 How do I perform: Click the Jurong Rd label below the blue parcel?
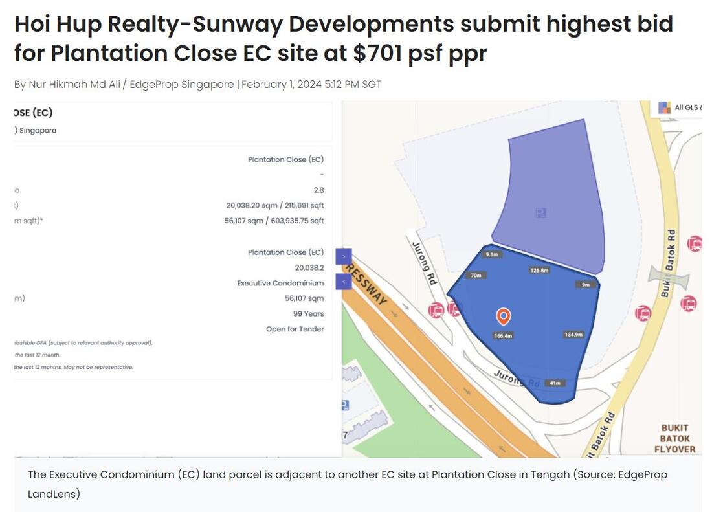[x=517, y=378]
